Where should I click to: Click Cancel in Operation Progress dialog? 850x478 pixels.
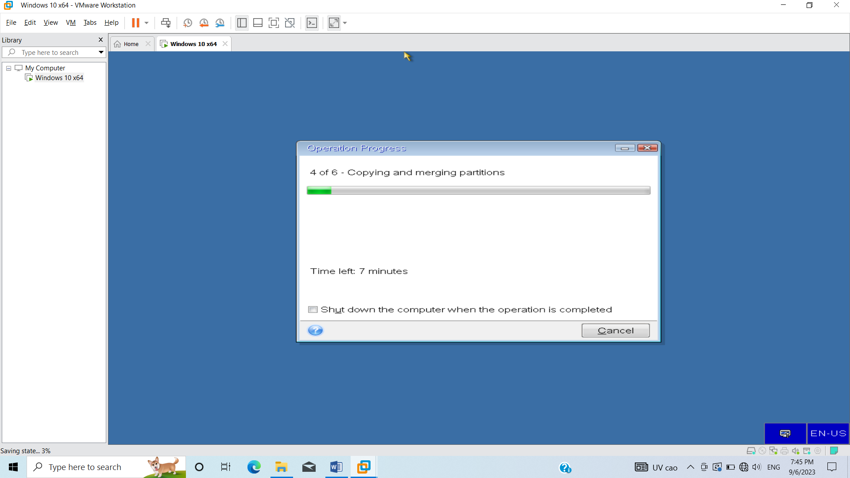[x=615, y=331]
